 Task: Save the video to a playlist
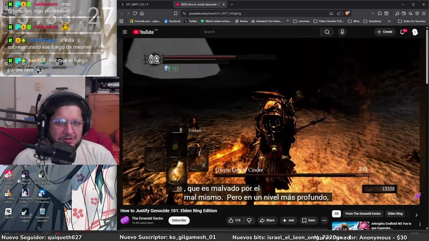308,220
